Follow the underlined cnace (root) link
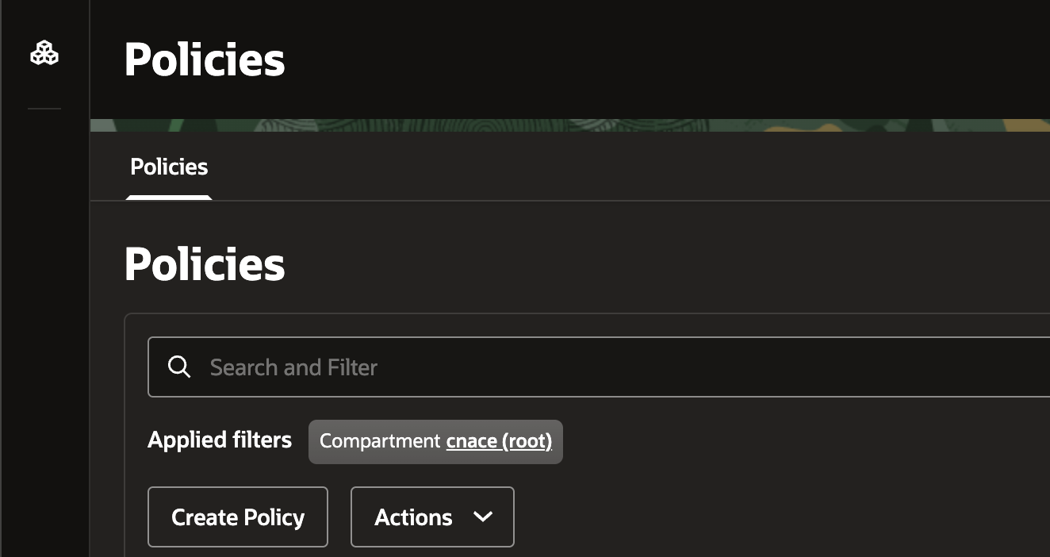Screen dimensions: 1050x557 pos(499,441)
